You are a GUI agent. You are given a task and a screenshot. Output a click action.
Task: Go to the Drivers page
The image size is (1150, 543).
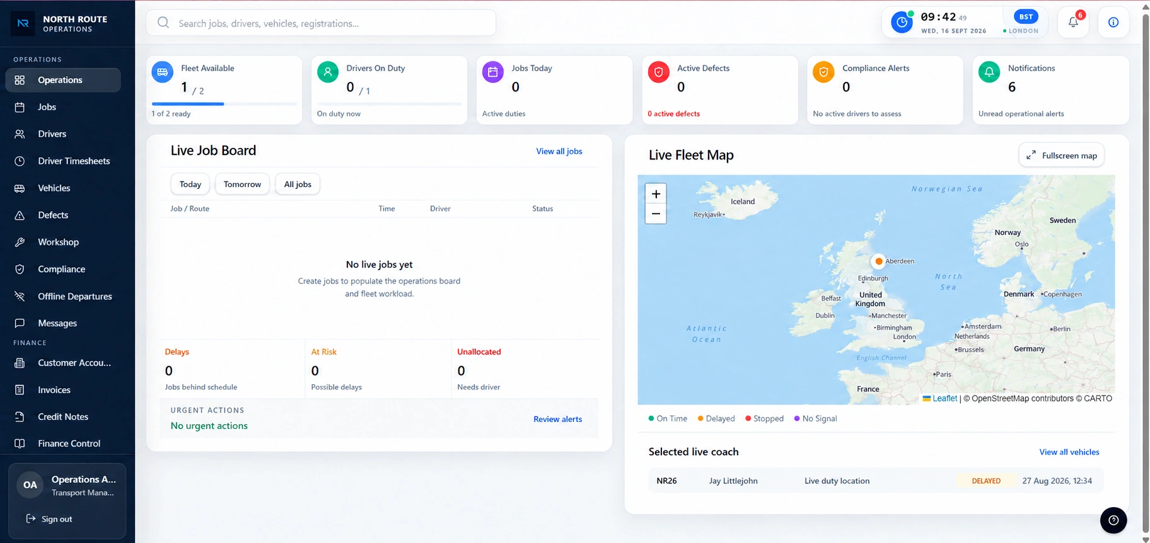[63, 134]
